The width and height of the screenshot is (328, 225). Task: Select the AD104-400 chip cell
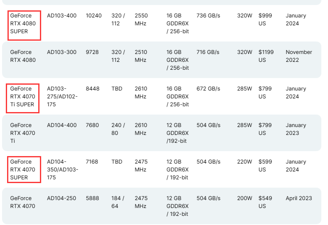(x=62, y=125)
